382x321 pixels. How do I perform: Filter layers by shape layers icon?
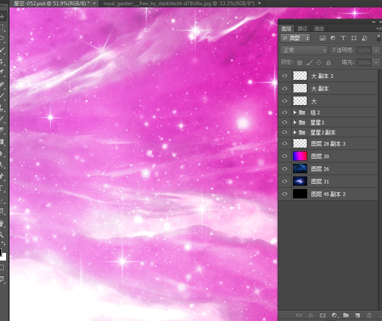[x=354, y=38]
